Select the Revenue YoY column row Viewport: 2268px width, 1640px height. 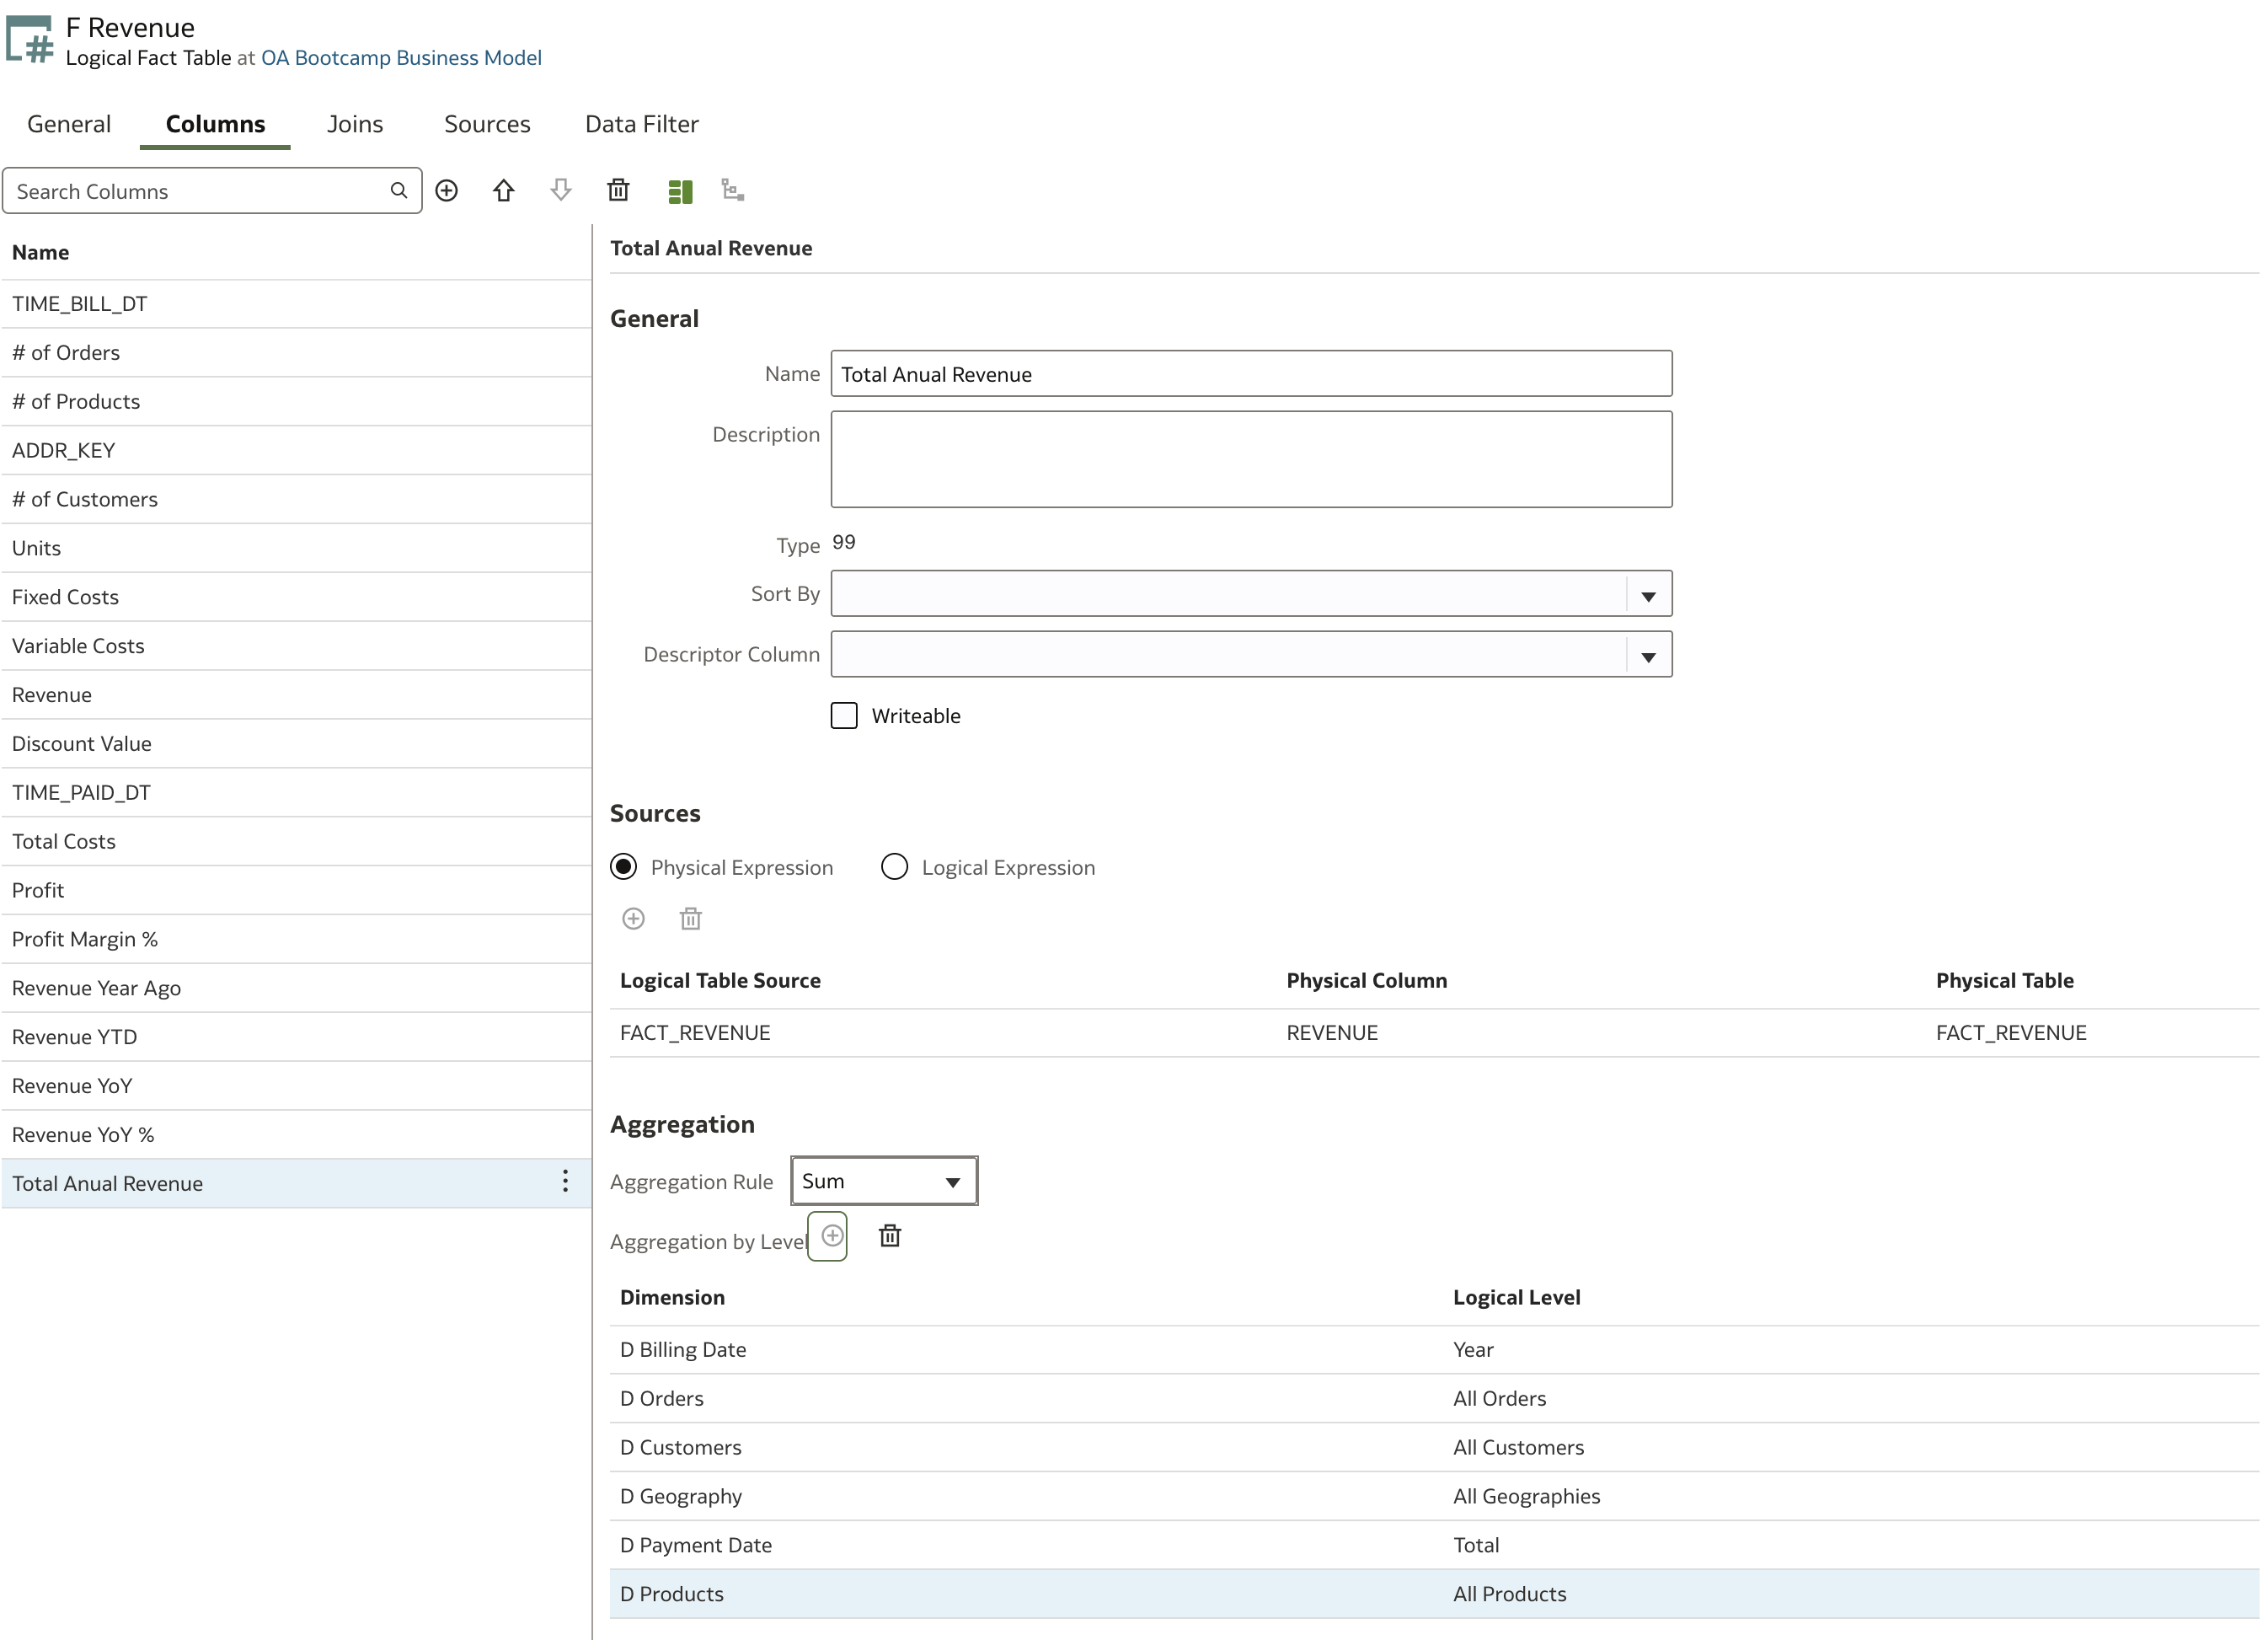[x=296, y=1086]
